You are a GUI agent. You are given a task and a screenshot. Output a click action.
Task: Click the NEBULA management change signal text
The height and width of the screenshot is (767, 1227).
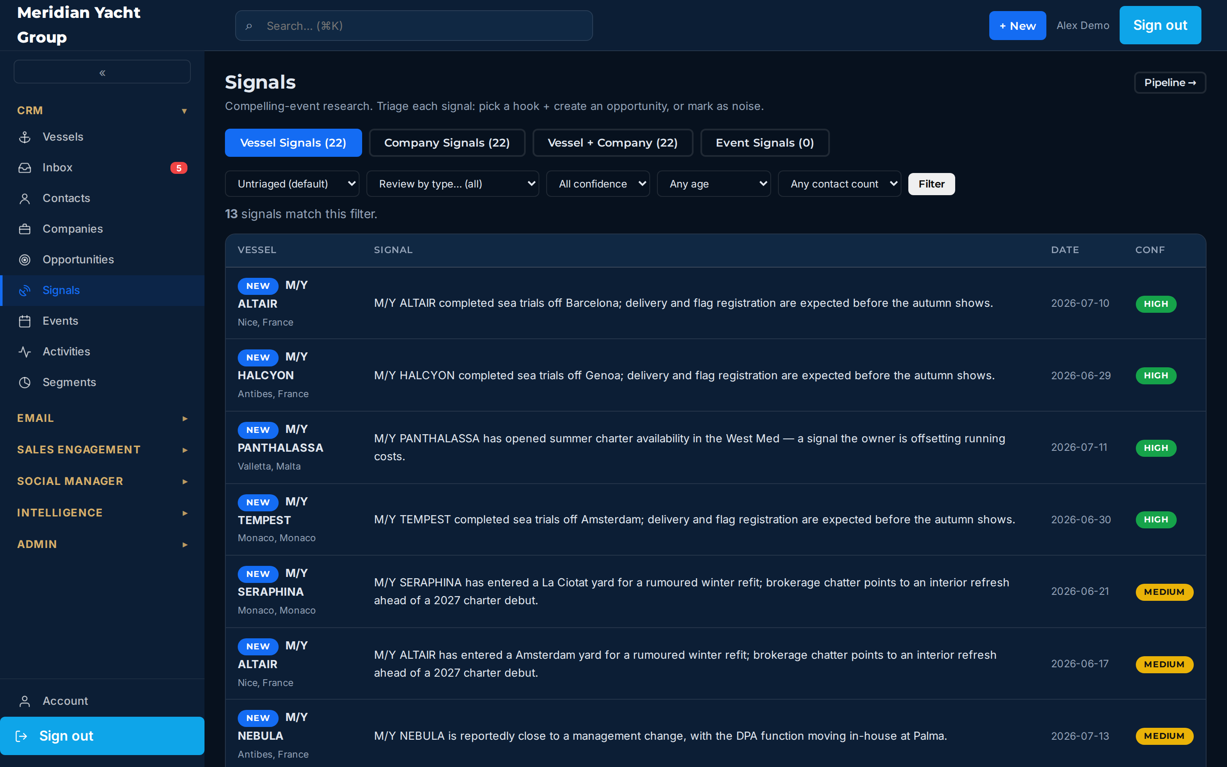pos(661,736)
